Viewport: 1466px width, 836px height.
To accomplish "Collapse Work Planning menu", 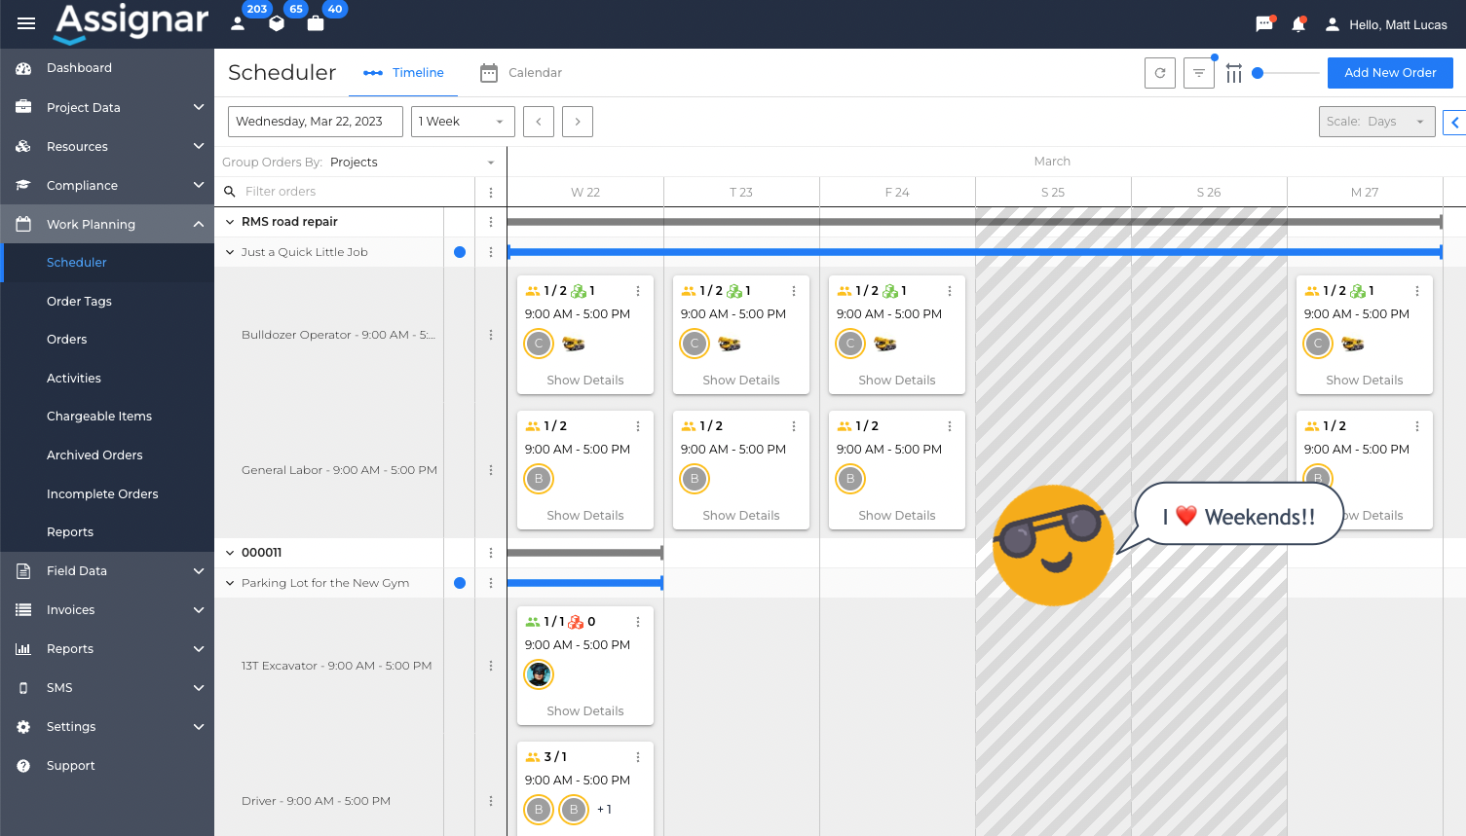I will [x=107, y=224].
